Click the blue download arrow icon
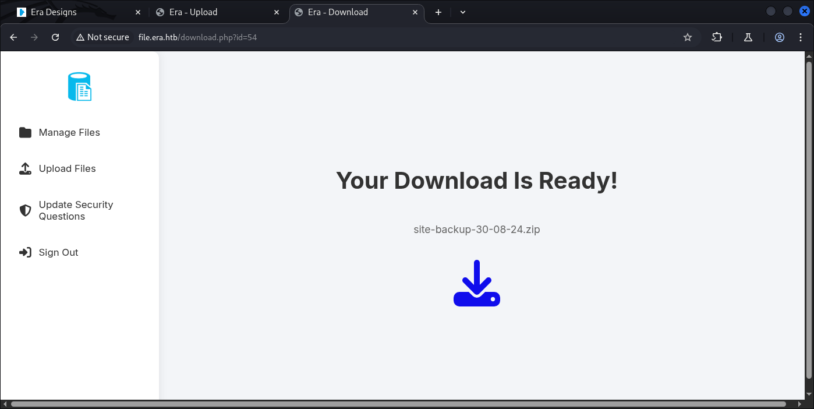The height and width of the screenshot is (409, 814). click(x=476, y=283)
